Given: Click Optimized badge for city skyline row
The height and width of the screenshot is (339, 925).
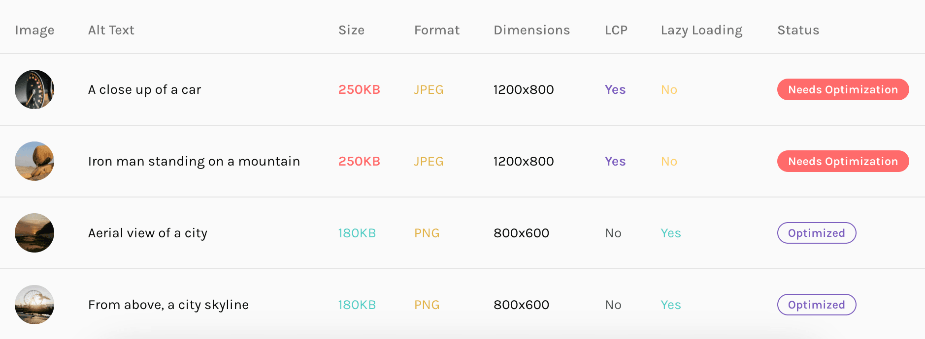Looking at the screenshot, I should pyautogui.click(x=817, y=305).
